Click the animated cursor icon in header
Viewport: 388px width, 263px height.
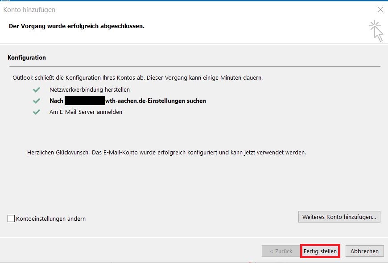click(x=376, y=31)
